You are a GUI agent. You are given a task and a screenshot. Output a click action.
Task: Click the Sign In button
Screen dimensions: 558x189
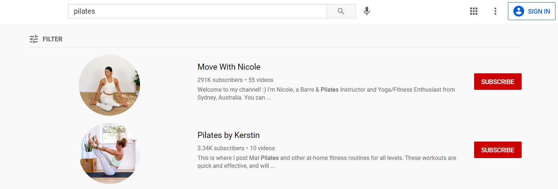[x=532, y=11]
